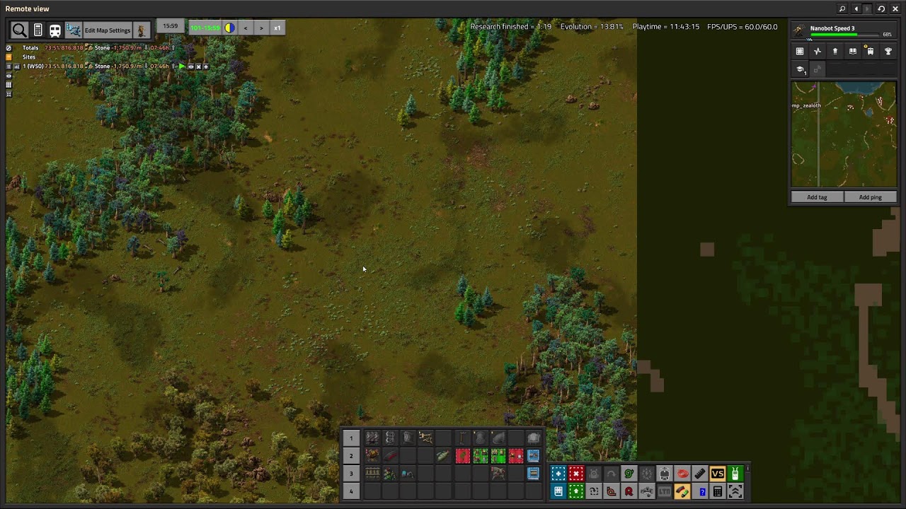Screen dimensions: 906x509
Task: Click the reset view circular arrow
Action: 881,8
